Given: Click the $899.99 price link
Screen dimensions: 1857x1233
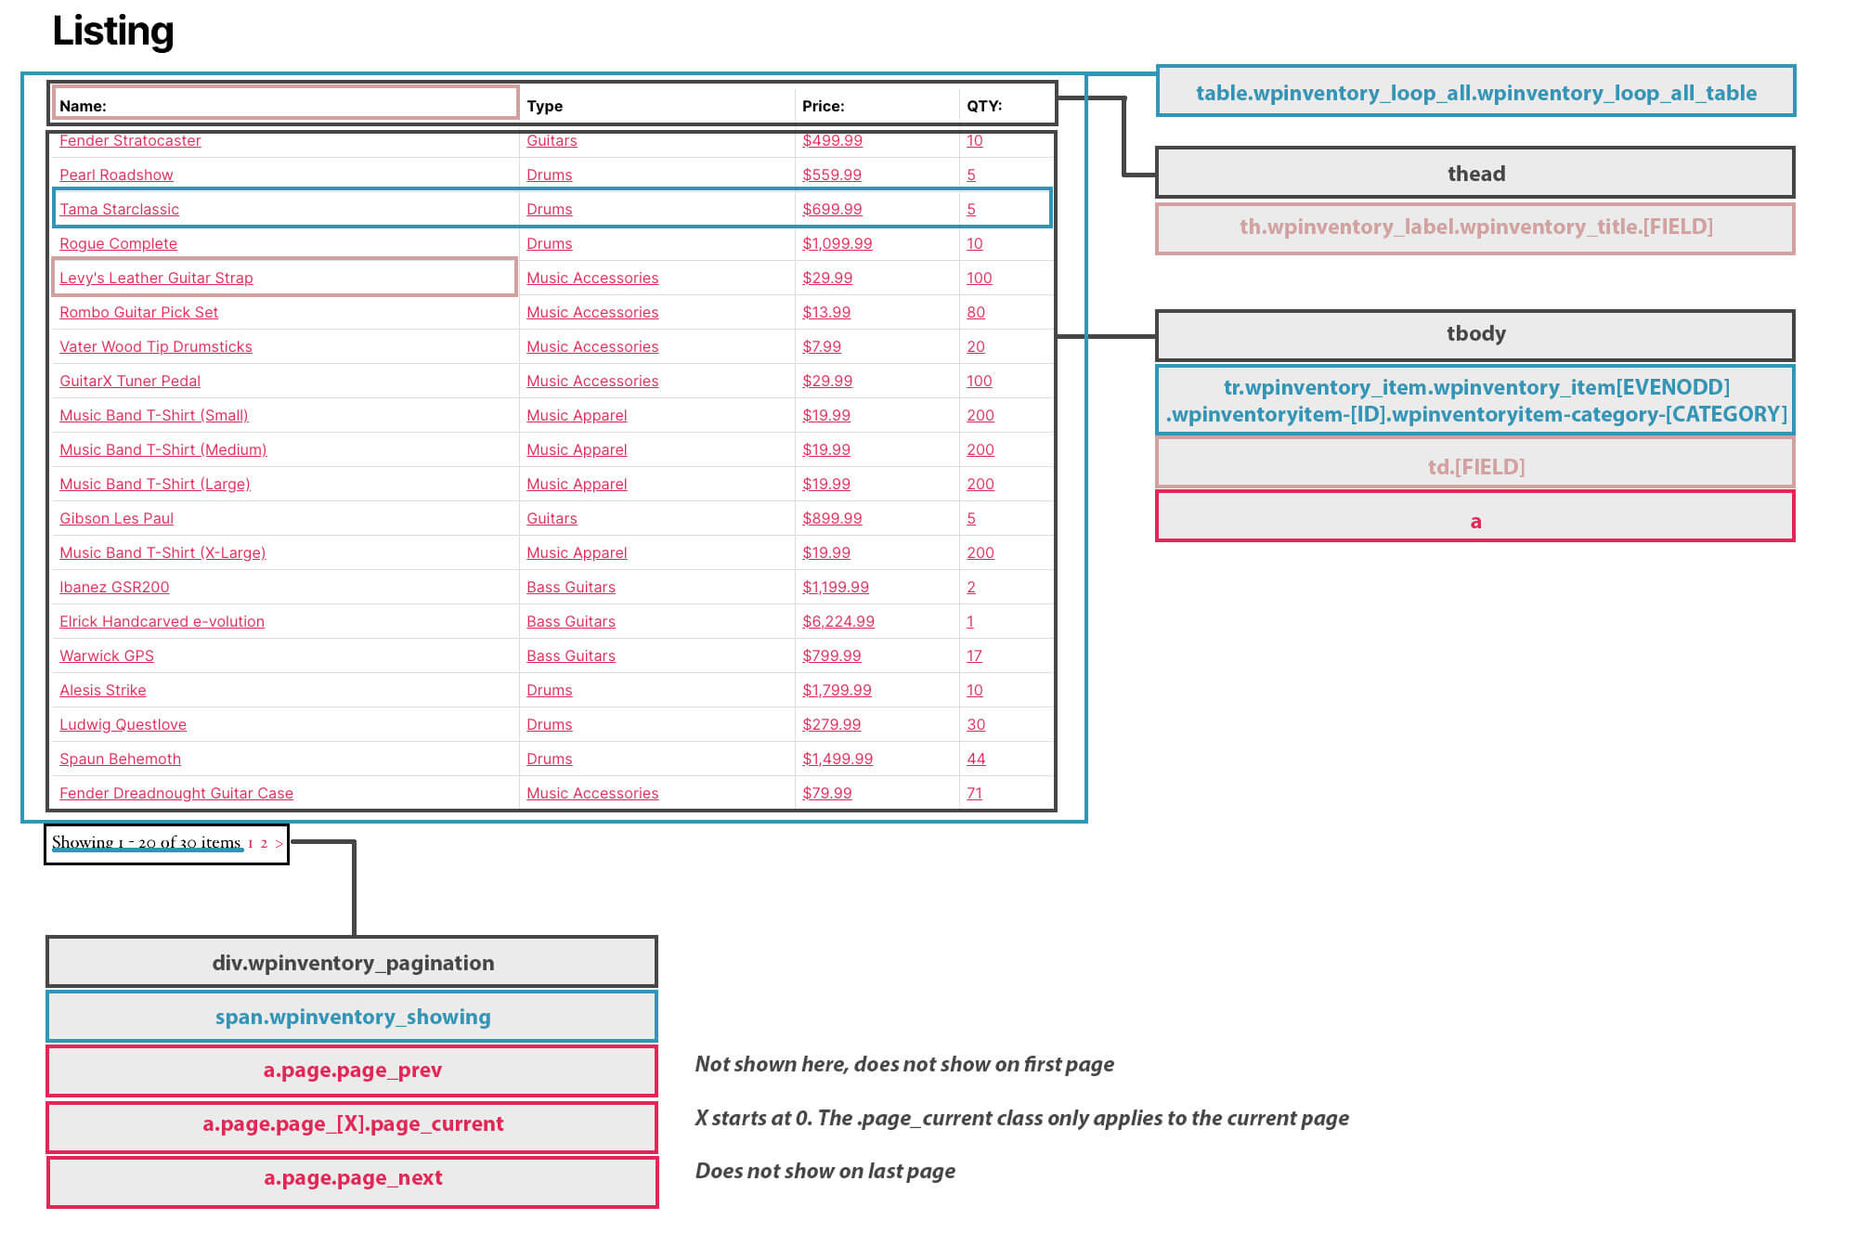Looking at the screenshot, I should coord(832,518).
